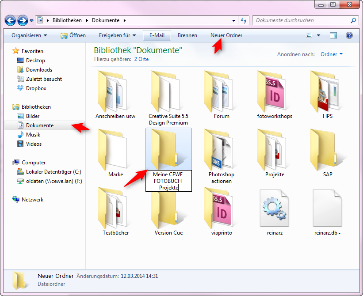The height and width of the screenshot is (296, 363).
Task: Click Brennen in the toolbar
Action: click(x=187, y=35)
